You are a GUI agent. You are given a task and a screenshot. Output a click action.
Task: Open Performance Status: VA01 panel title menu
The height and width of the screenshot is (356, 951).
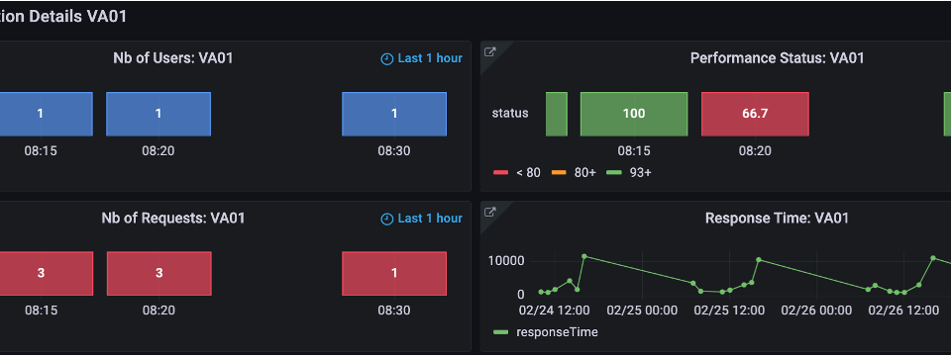point(777,58)
